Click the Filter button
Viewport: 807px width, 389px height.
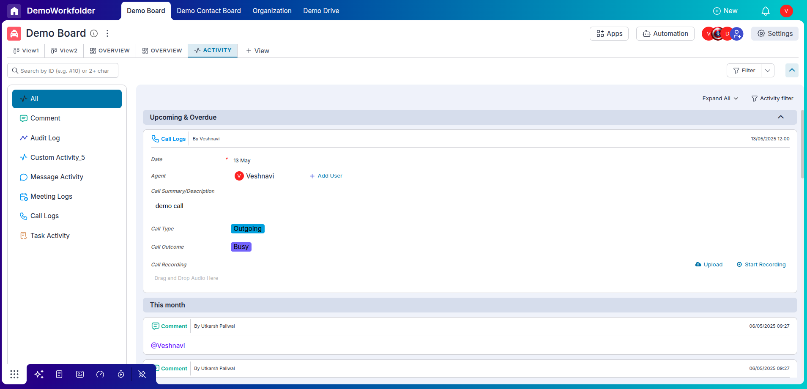[744, 71]
